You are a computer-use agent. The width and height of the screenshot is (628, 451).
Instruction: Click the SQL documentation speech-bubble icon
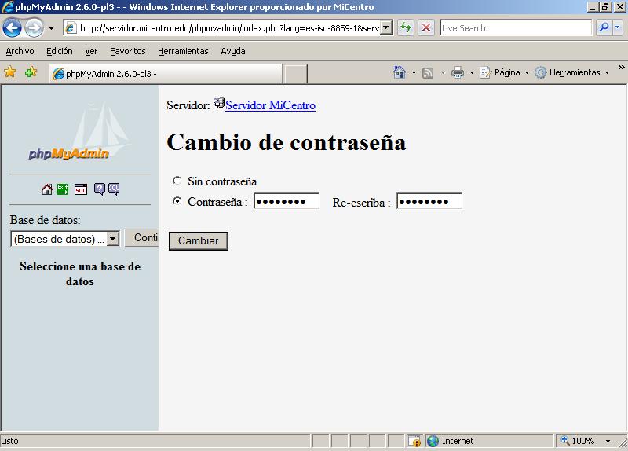click(114, 189)
